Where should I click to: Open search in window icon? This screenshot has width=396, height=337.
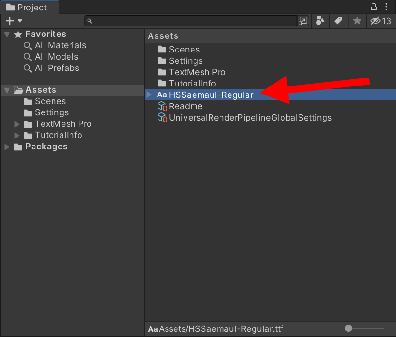pyautogui.click(x=303, y=21)
